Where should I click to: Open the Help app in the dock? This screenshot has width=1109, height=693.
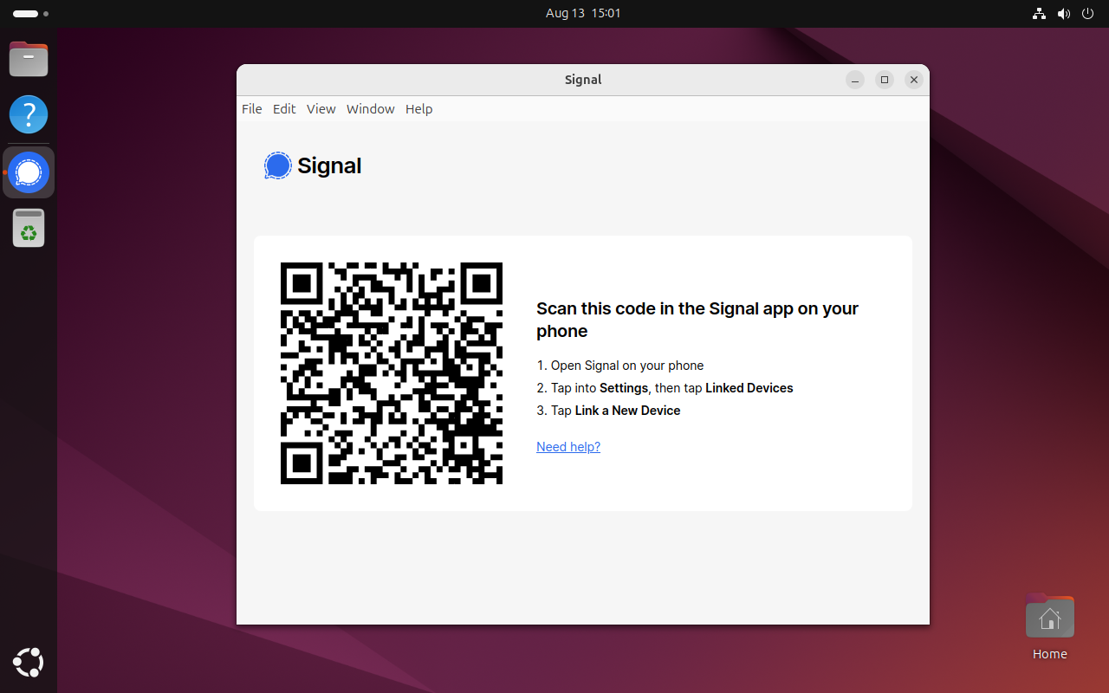(x=29, y=114)
